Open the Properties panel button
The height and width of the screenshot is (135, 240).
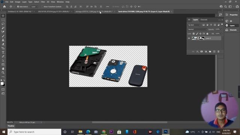coord(232,15)
